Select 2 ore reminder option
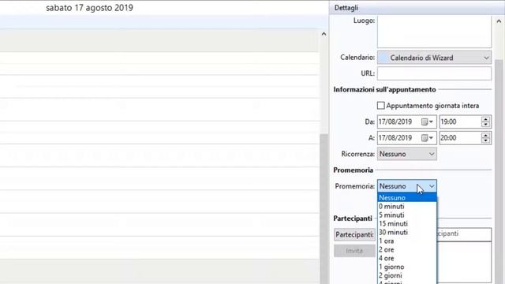 [407, 249]
